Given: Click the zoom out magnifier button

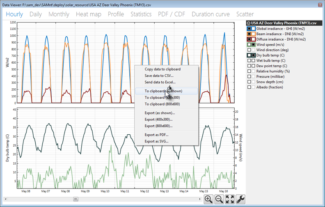Looking at the screenshot, I should (220, 199).
